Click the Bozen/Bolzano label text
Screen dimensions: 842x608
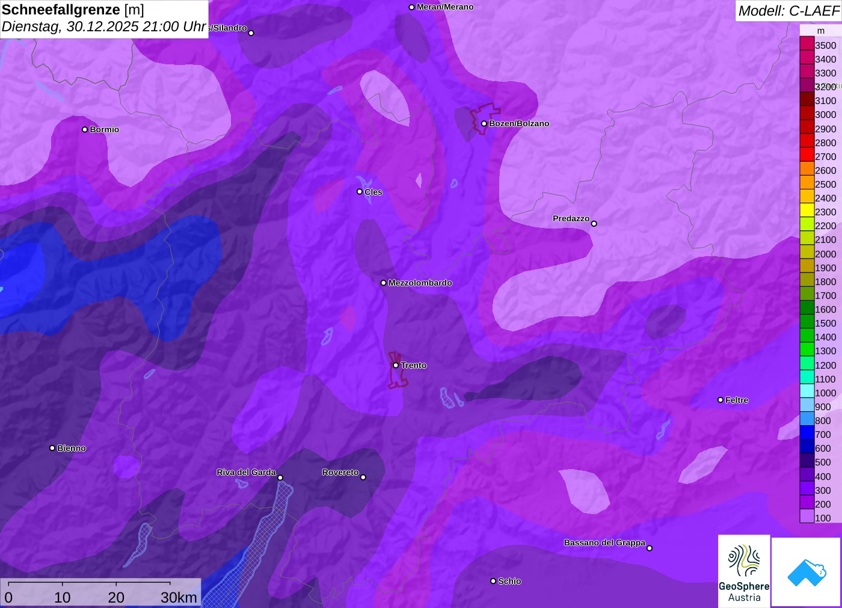click(519, 123)
